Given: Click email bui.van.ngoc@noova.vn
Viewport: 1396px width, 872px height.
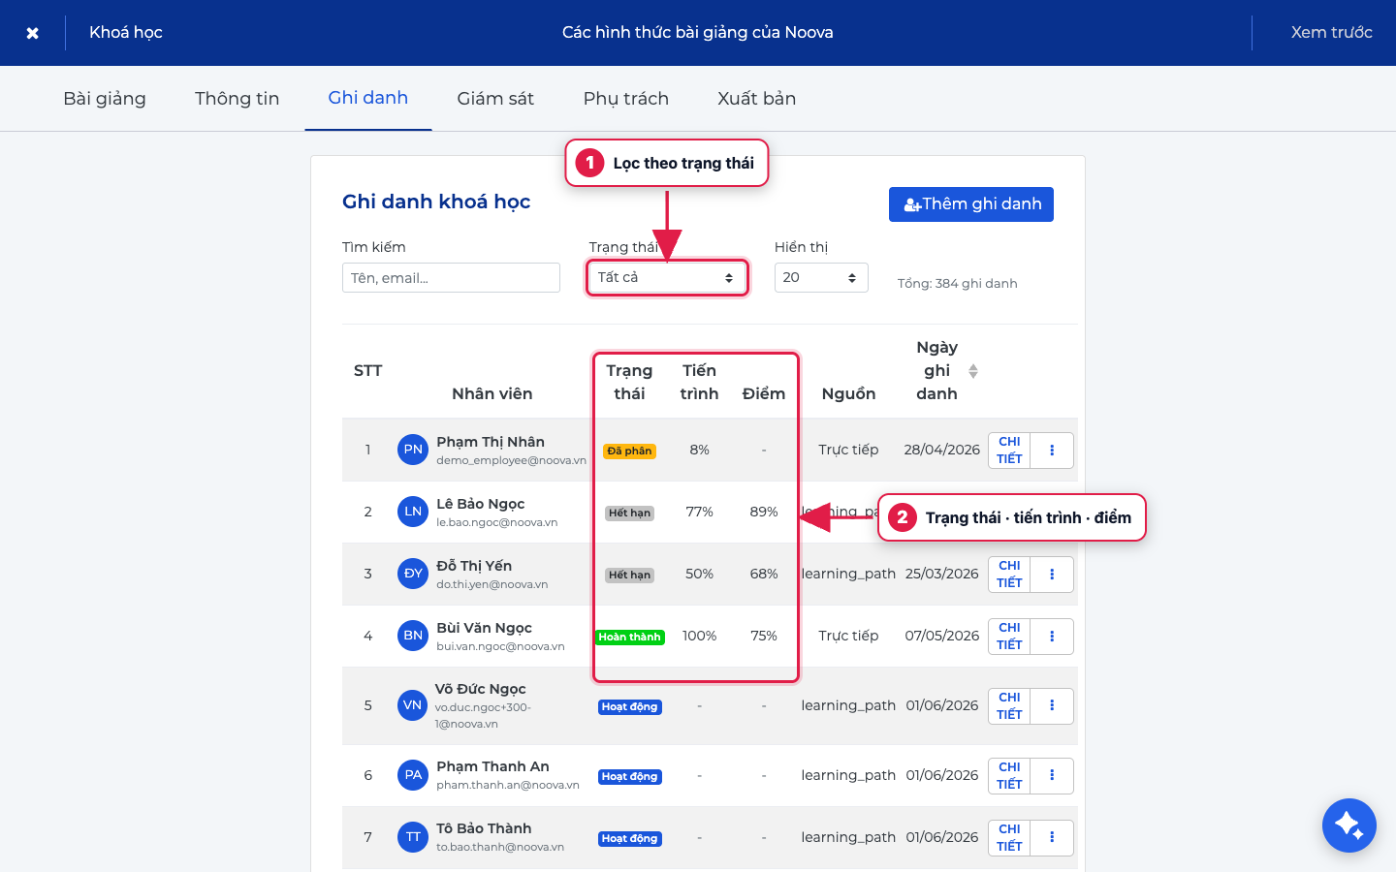Looking at the screenshot, I should tap(500, 646).
